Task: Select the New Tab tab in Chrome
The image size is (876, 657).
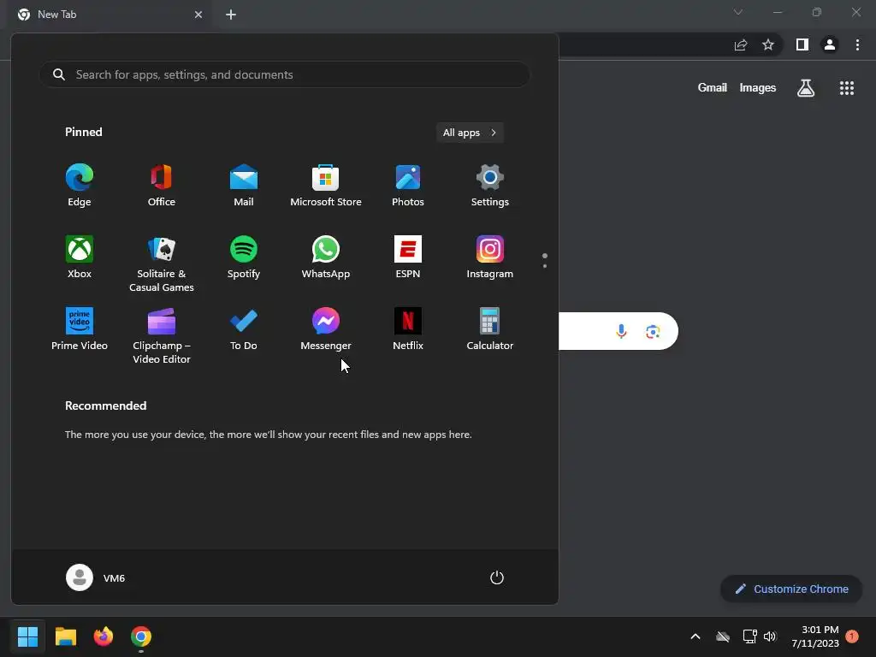Action: click(109, 15)
